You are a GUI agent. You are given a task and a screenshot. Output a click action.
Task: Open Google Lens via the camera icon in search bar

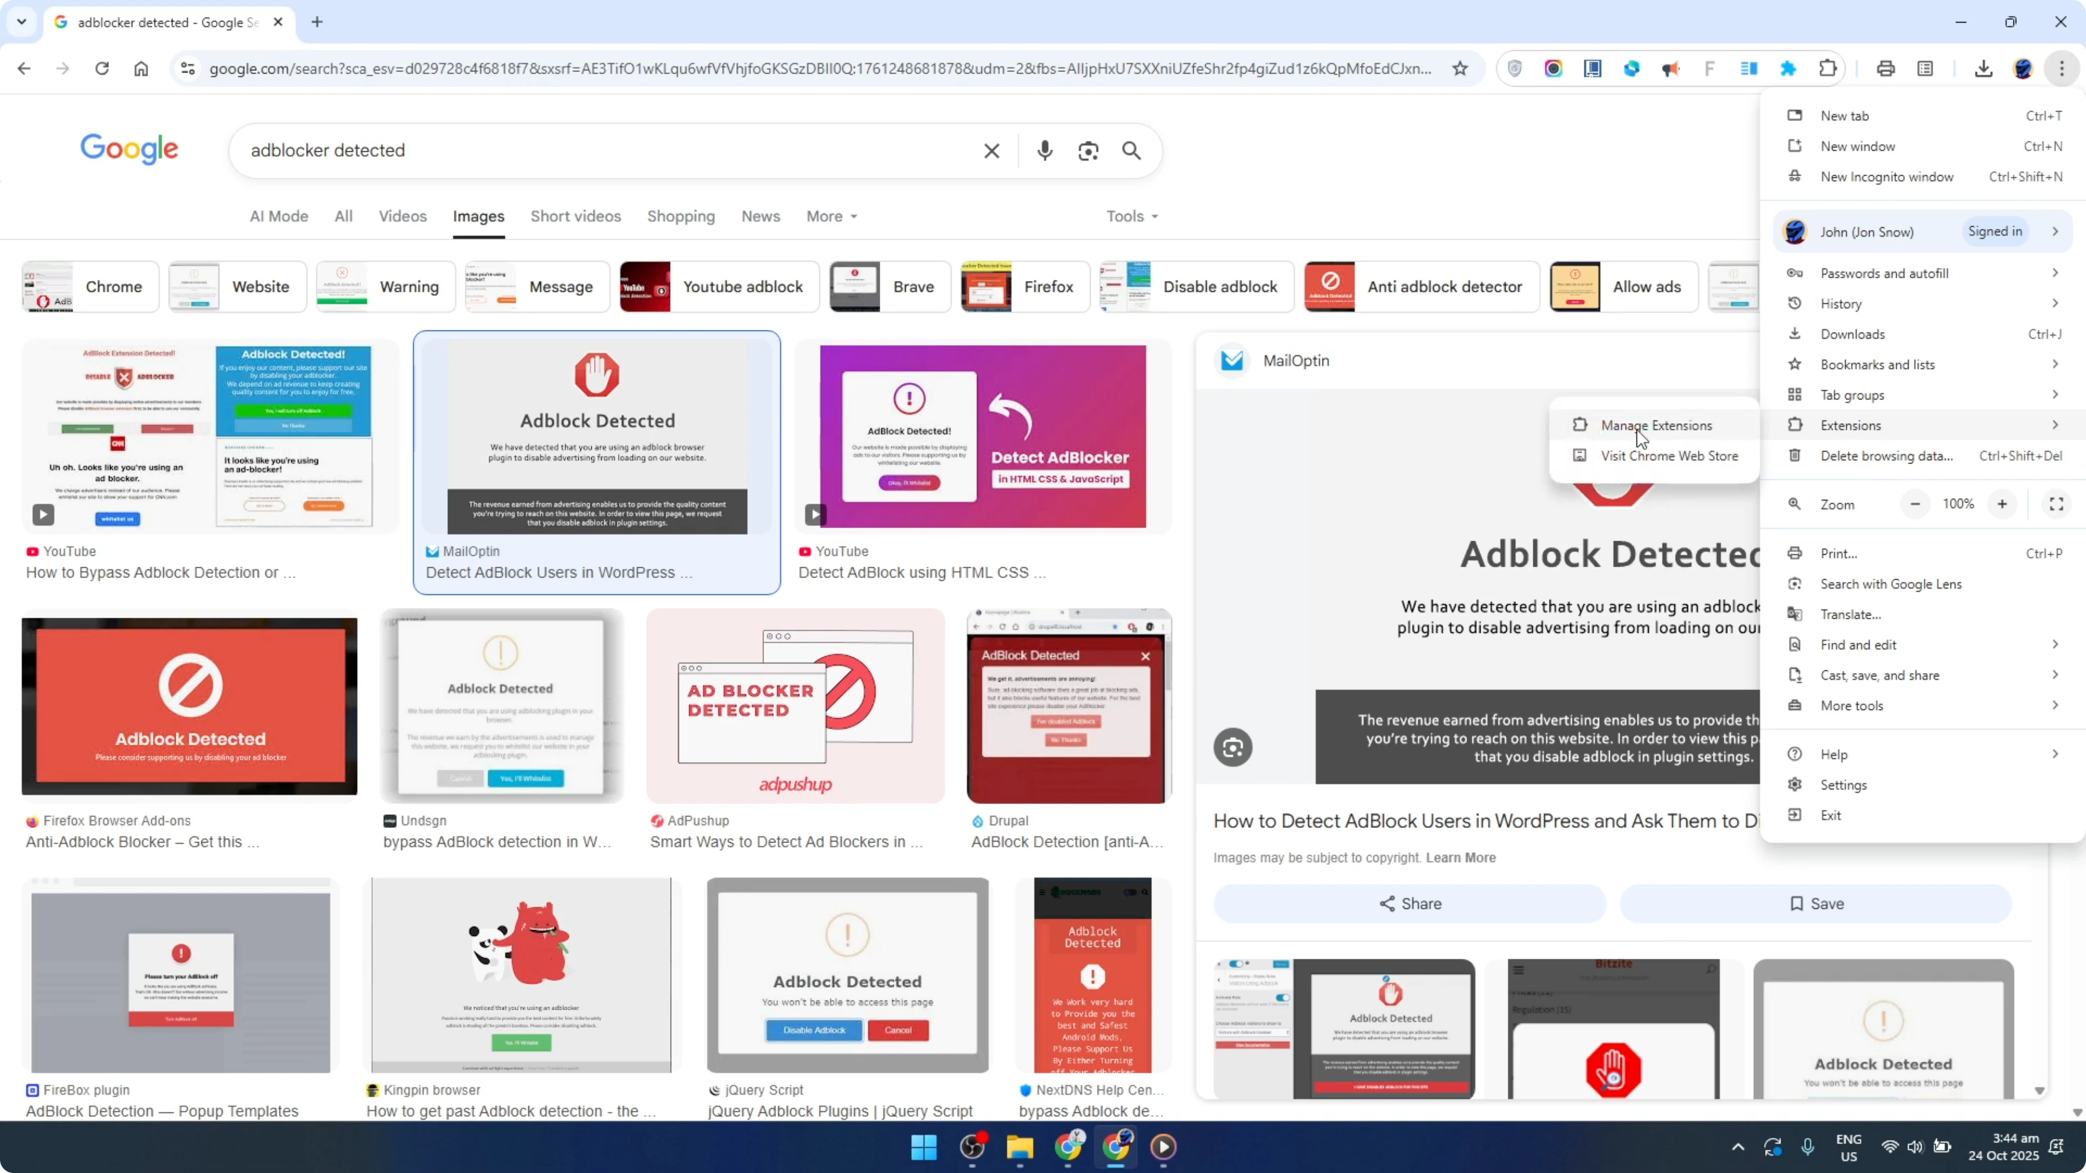tap(1088, 151)
